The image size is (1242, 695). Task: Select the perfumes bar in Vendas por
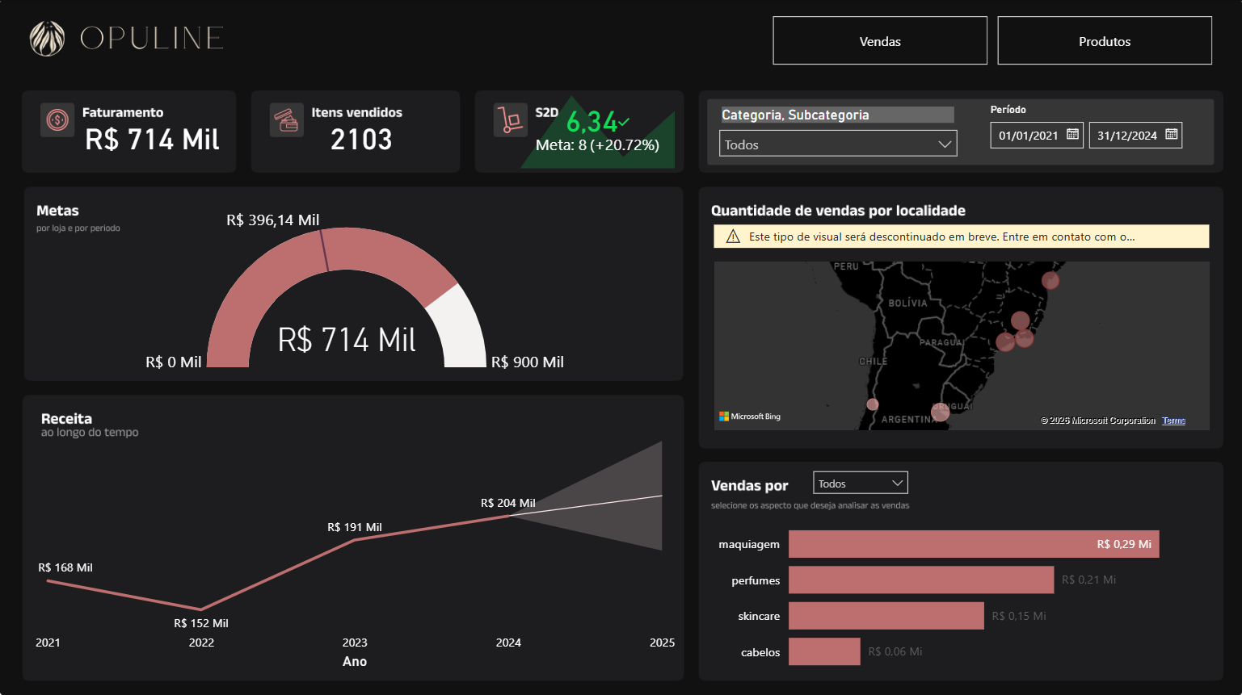click(x=921, y=580)
